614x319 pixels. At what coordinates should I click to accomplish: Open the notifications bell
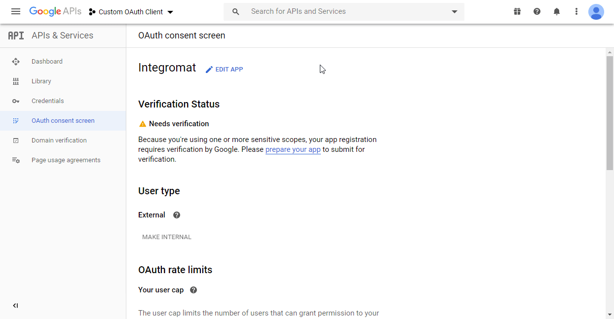tap(557, 11)
